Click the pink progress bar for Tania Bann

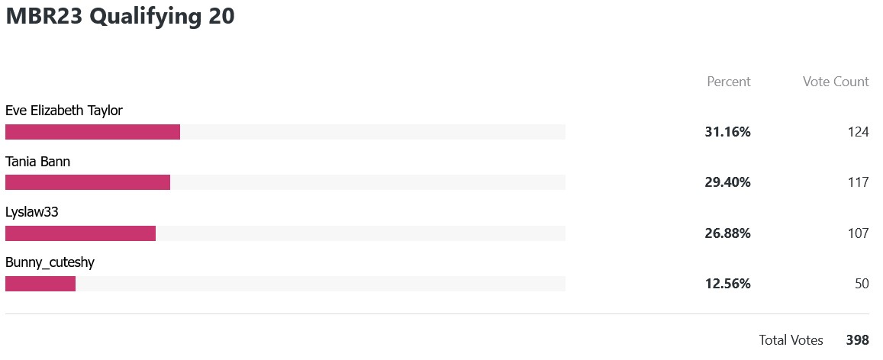(88, 182)
